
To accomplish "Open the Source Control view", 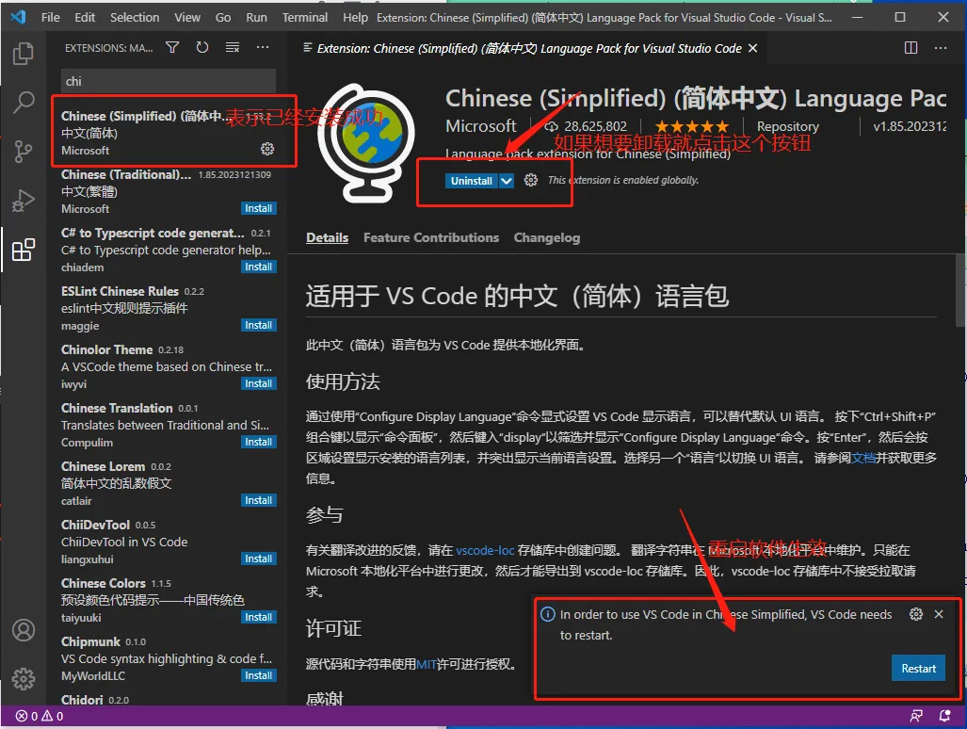I will (x=23, y=151).
